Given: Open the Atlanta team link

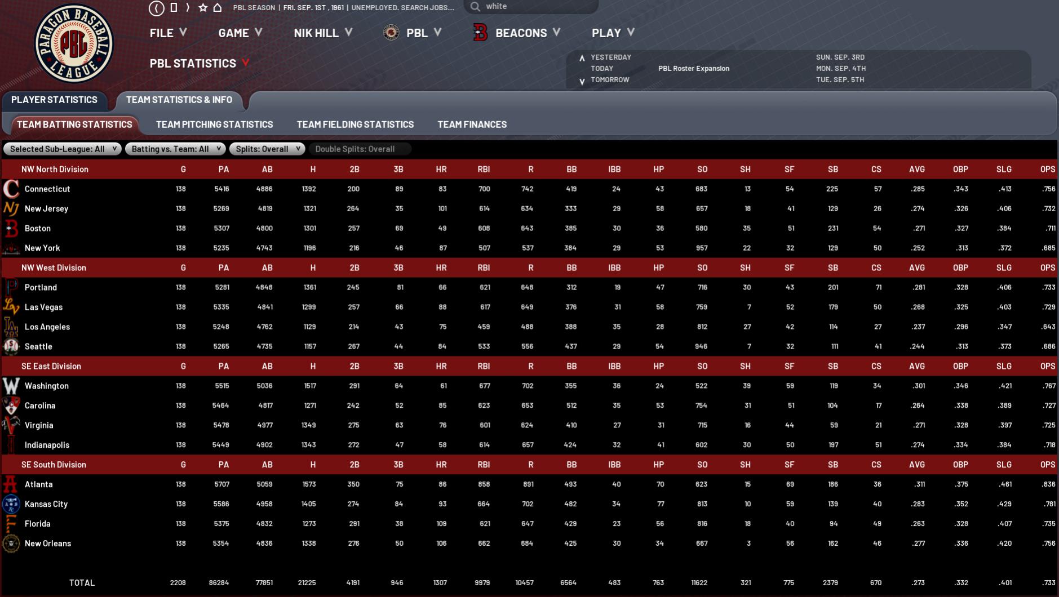Looking at the screenshot, I should [x=38, y=484].
